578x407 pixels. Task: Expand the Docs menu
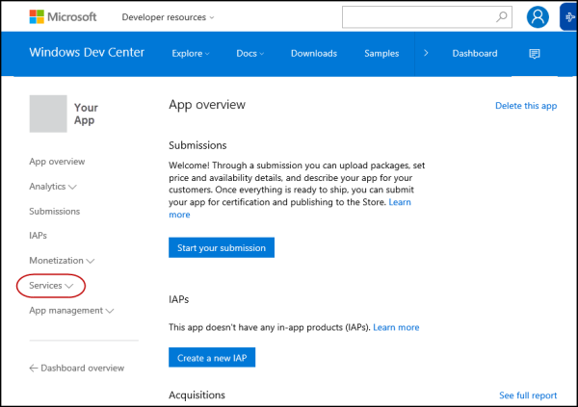coord(251,53)
